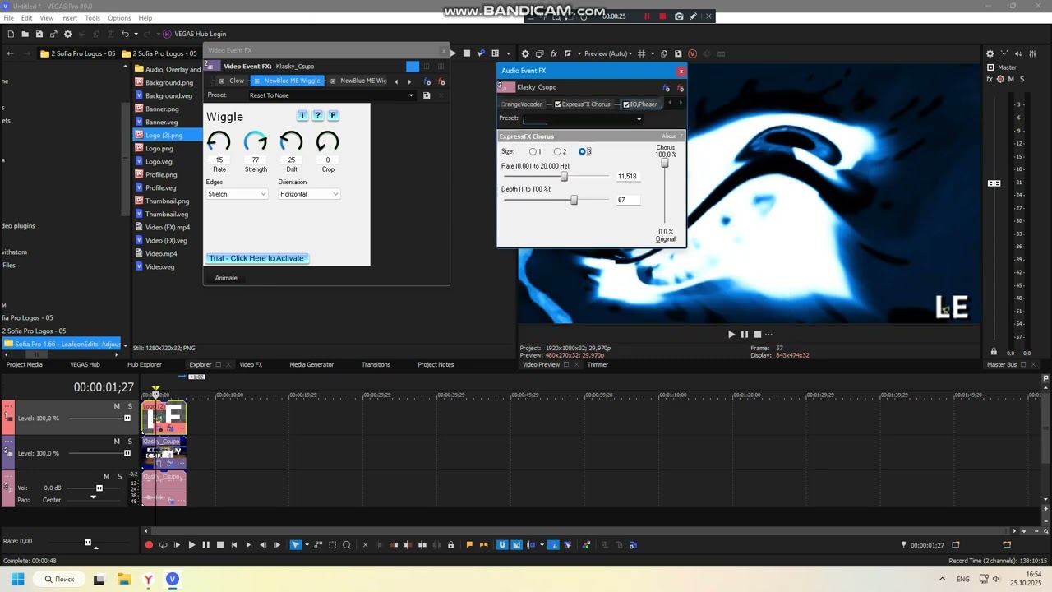Image resolution: width=1052 pixels, height=592 pixels.
Task: Pause playback in the transport bar
Action: click(205, 544)
